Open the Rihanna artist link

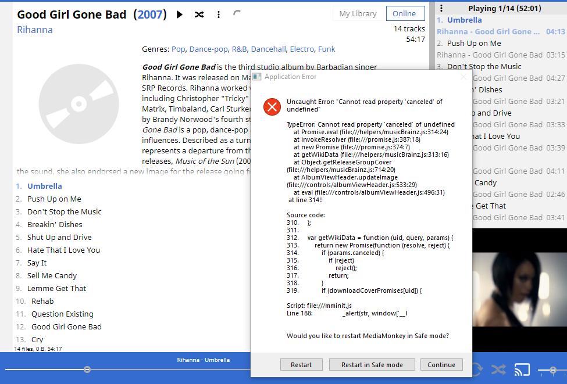coord(35,30)
